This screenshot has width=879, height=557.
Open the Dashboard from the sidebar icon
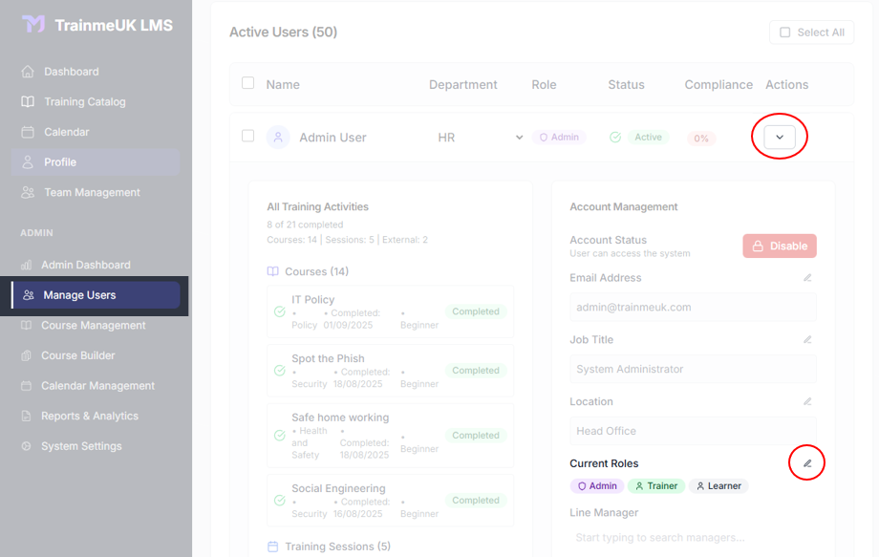26,71
